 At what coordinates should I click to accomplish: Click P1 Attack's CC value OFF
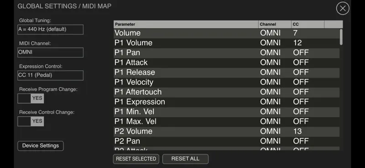click(x=301, y=63)
